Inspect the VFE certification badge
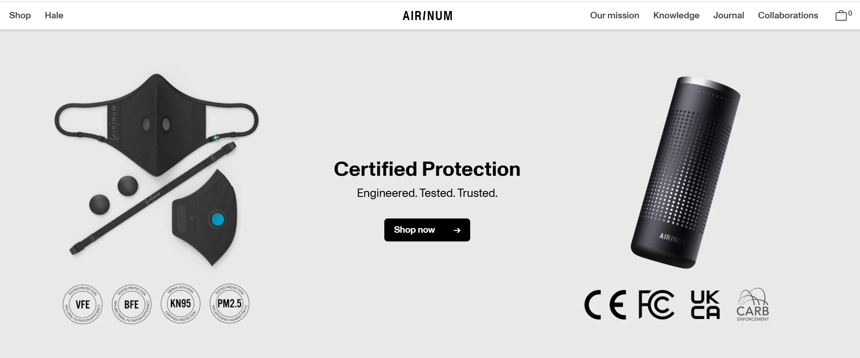The height and width of the screenshot is (358, 860). 82,304
